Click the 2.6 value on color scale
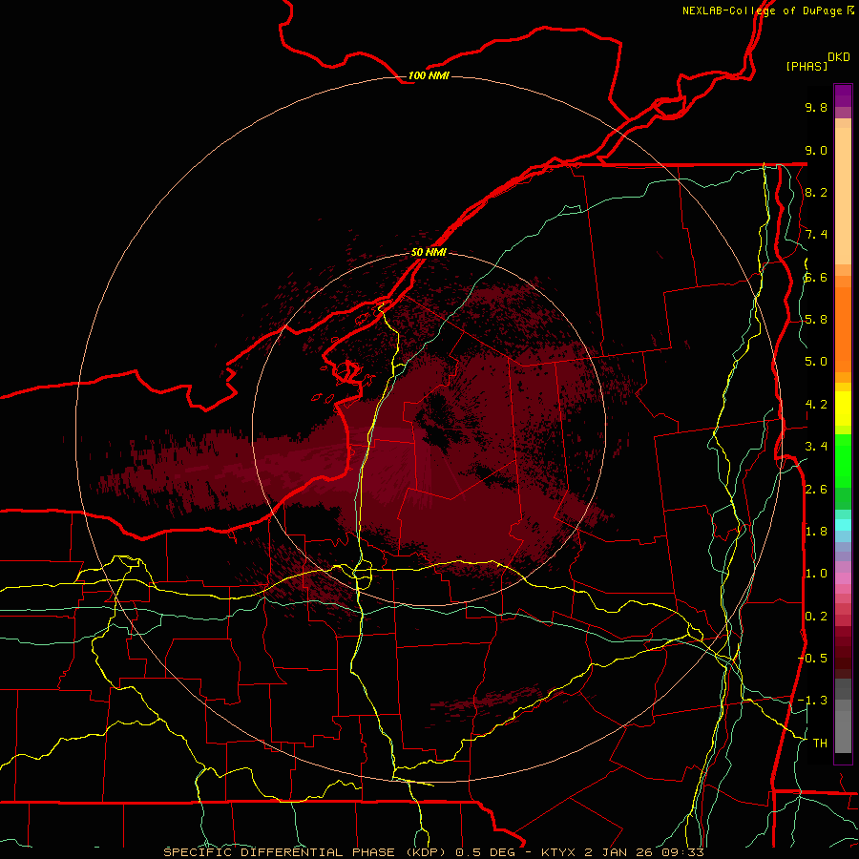Screen dimensions: 859x859 (816, 490)
